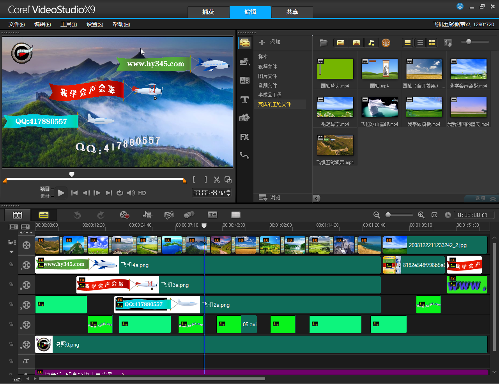Click the 浏览 browse button

[270, 198]
